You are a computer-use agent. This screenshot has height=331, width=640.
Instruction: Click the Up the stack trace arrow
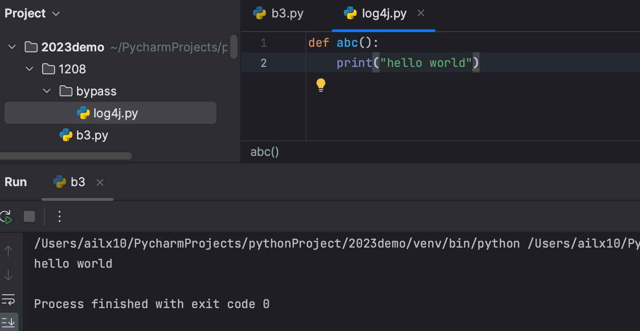8,251
